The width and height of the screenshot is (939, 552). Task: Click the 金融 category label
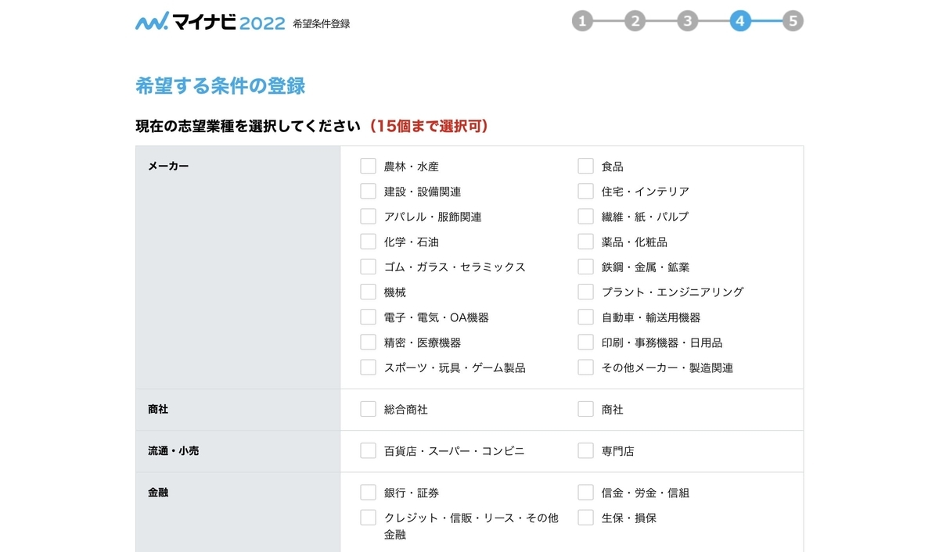158,492
